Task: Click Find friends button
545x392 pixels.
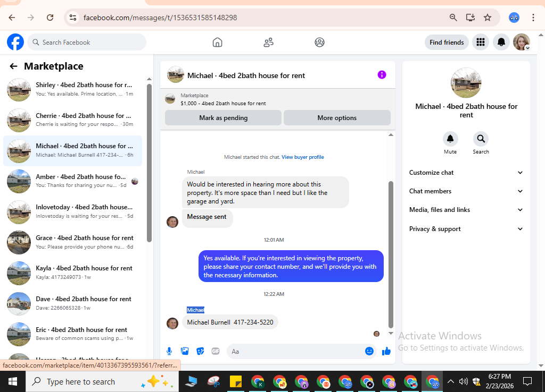Action: tap(447, 42)
